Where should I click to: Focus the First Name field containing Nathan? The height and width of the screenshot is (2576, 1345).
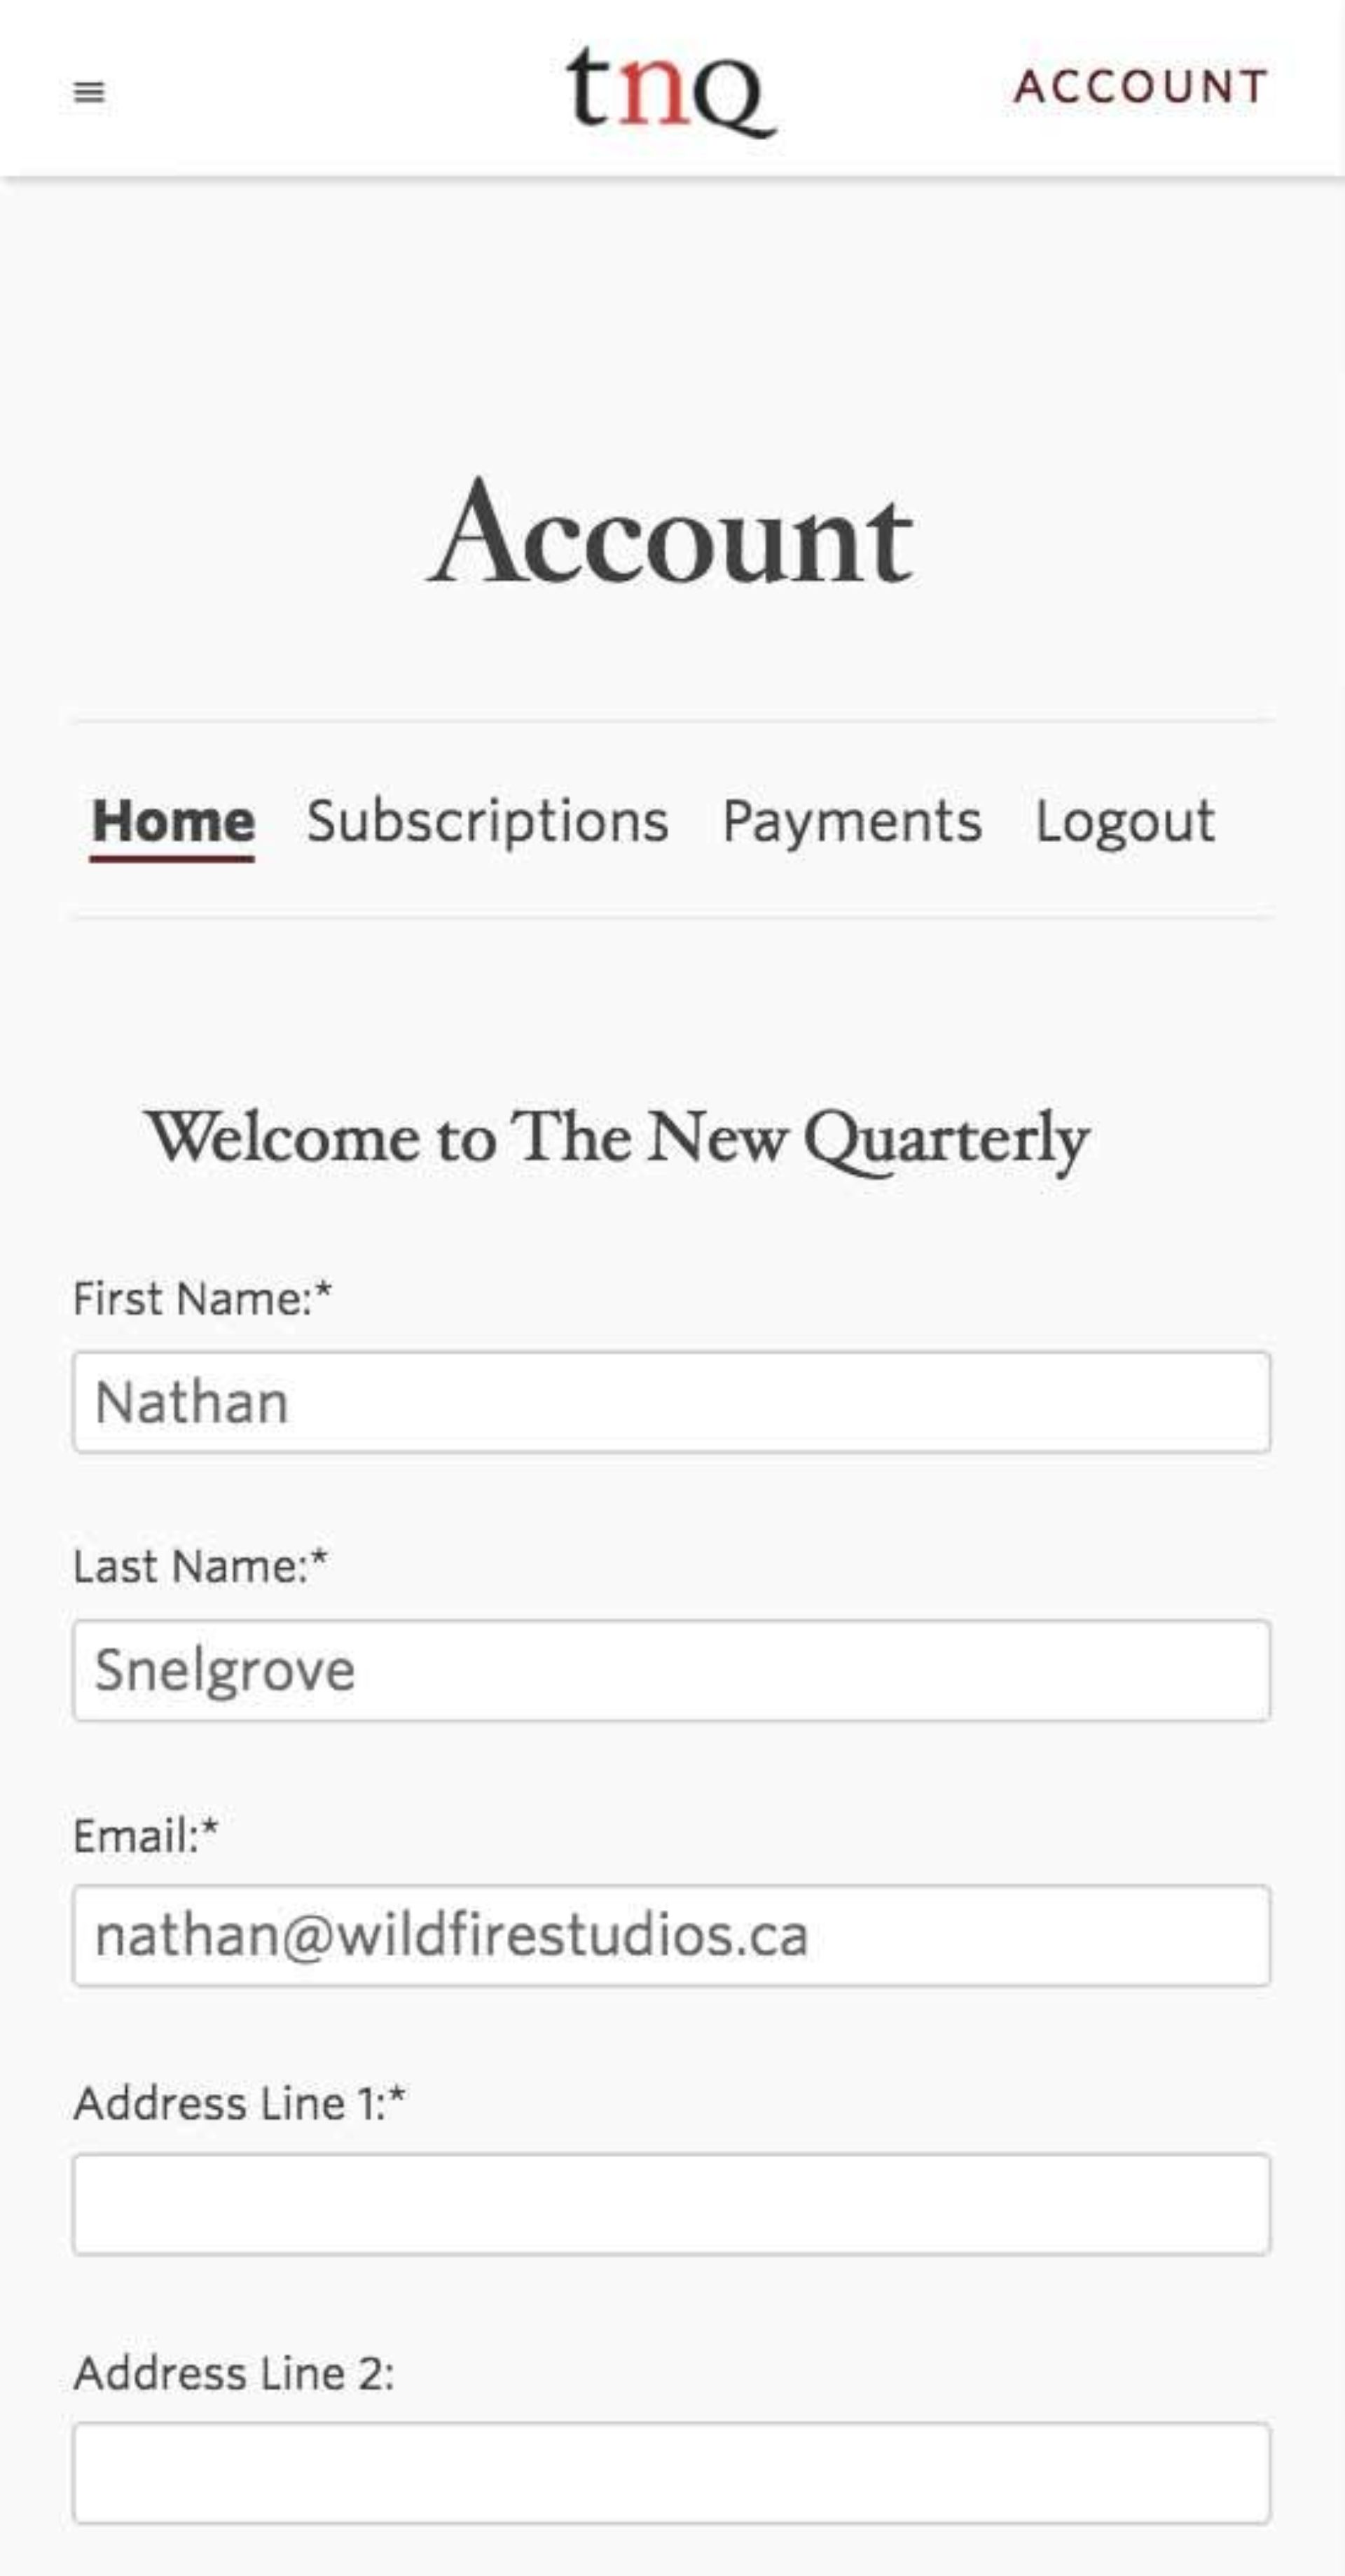pos(672,1402)
